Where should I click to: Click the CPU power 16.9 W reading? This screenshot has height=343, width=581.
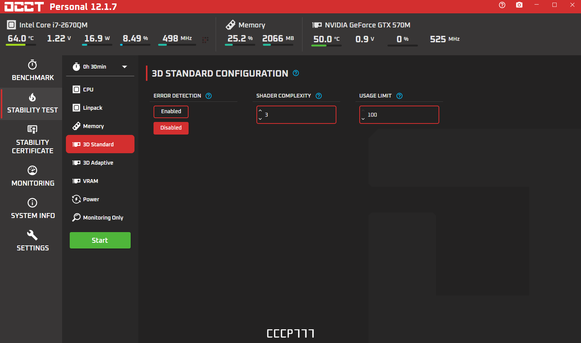[x=97, y=38]
